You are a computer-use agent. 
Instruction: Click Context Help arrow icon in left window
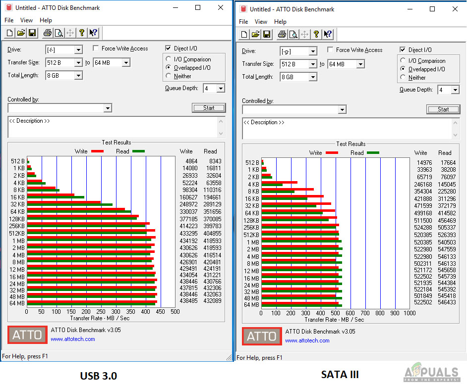point(93,33)
